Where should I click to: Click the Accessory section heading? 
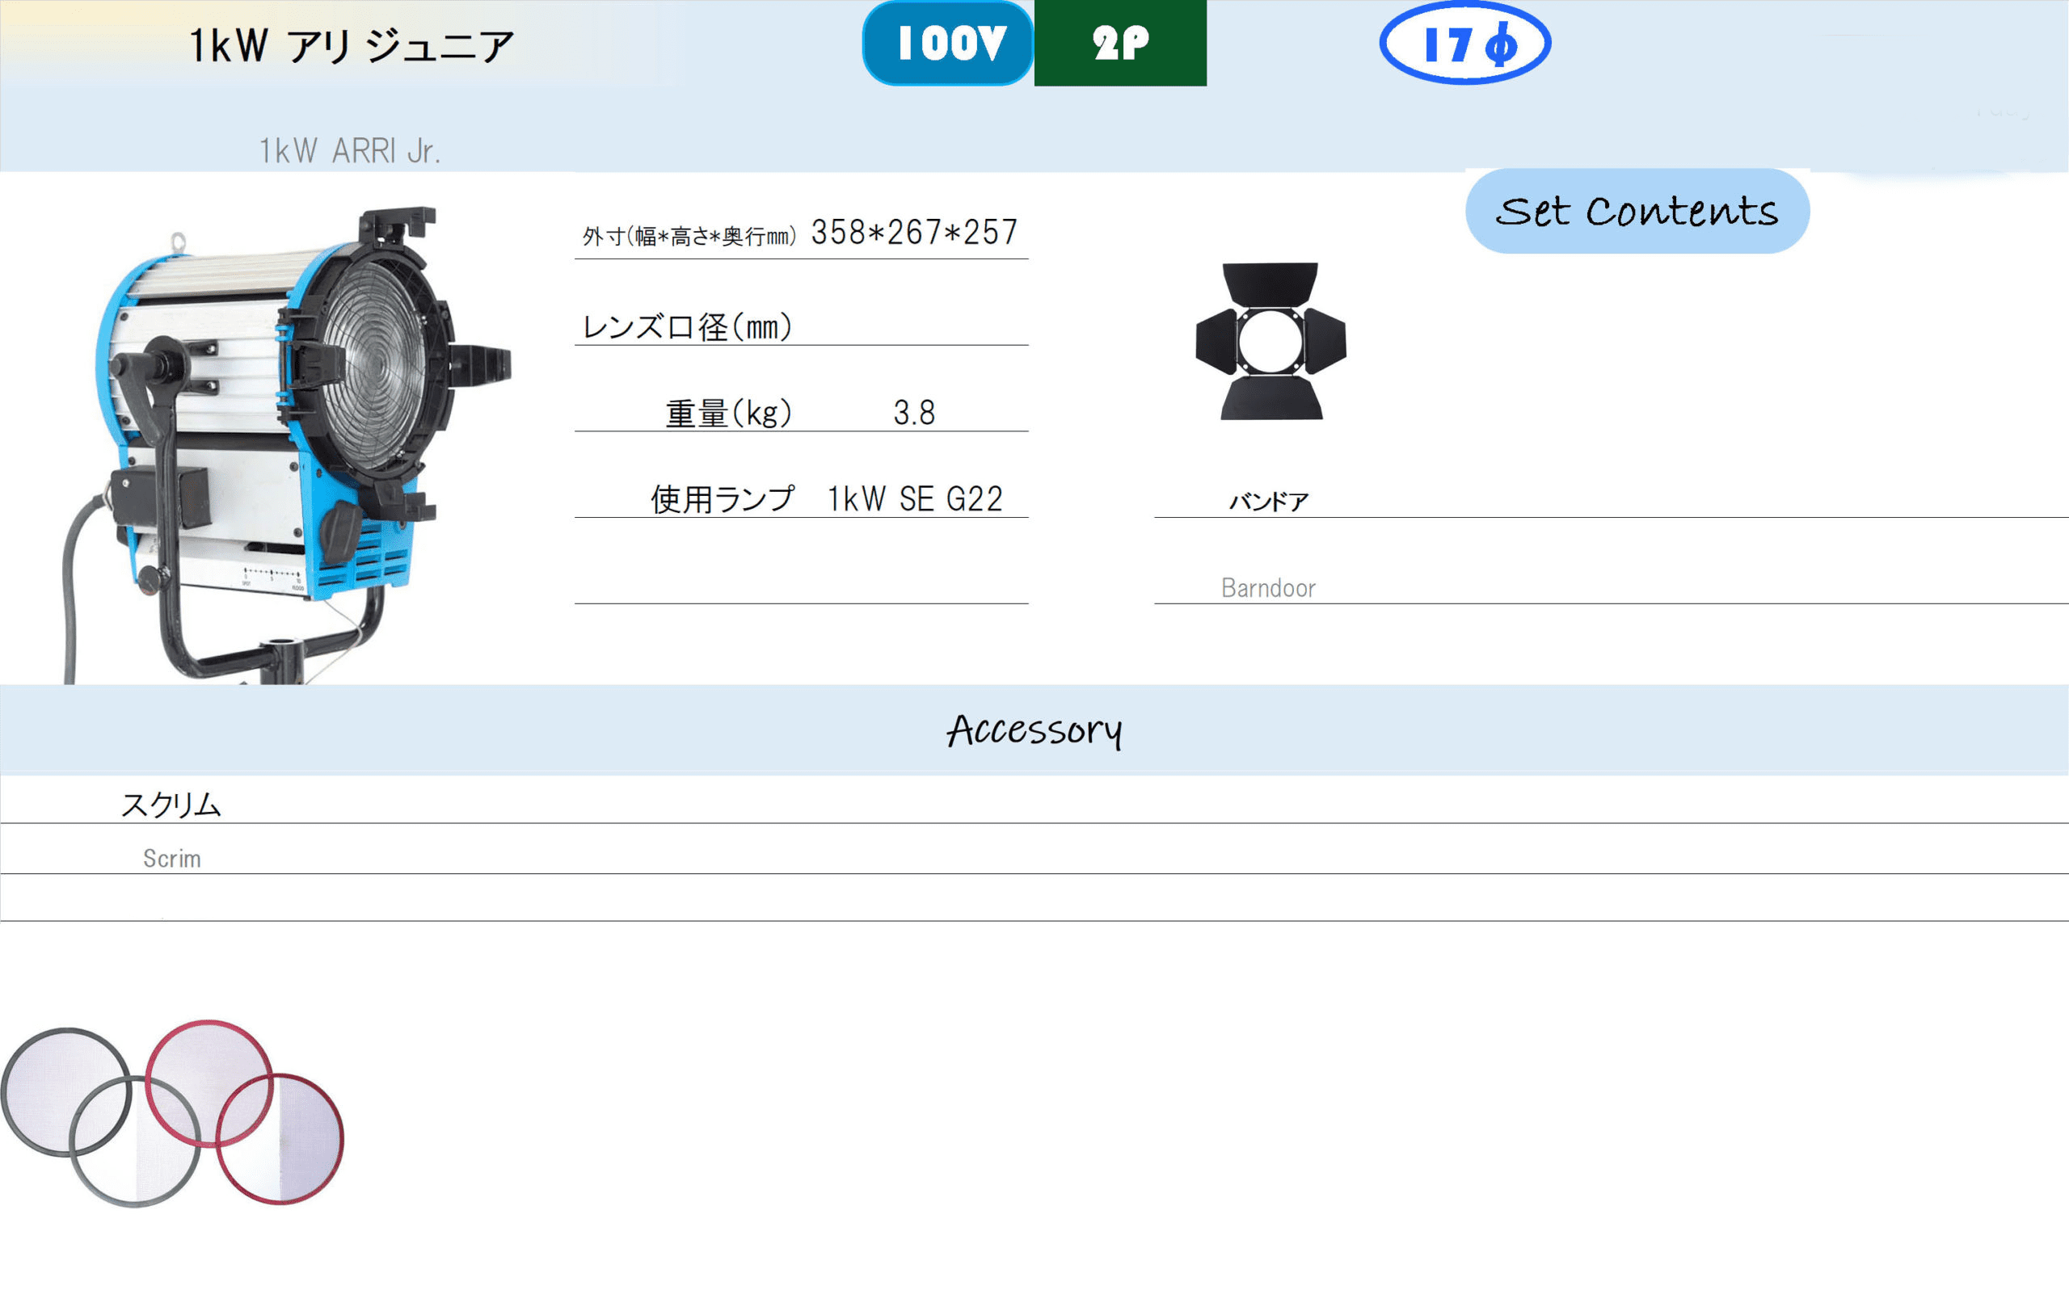[1034, 731]
